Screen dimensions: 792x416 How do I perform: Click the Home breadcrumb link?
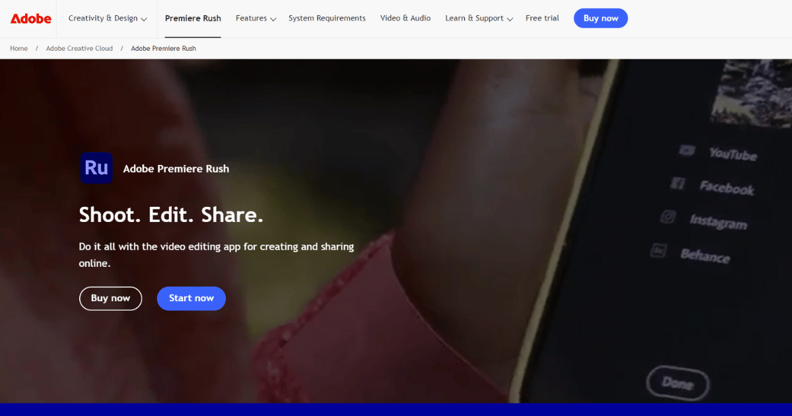[19, 48]
